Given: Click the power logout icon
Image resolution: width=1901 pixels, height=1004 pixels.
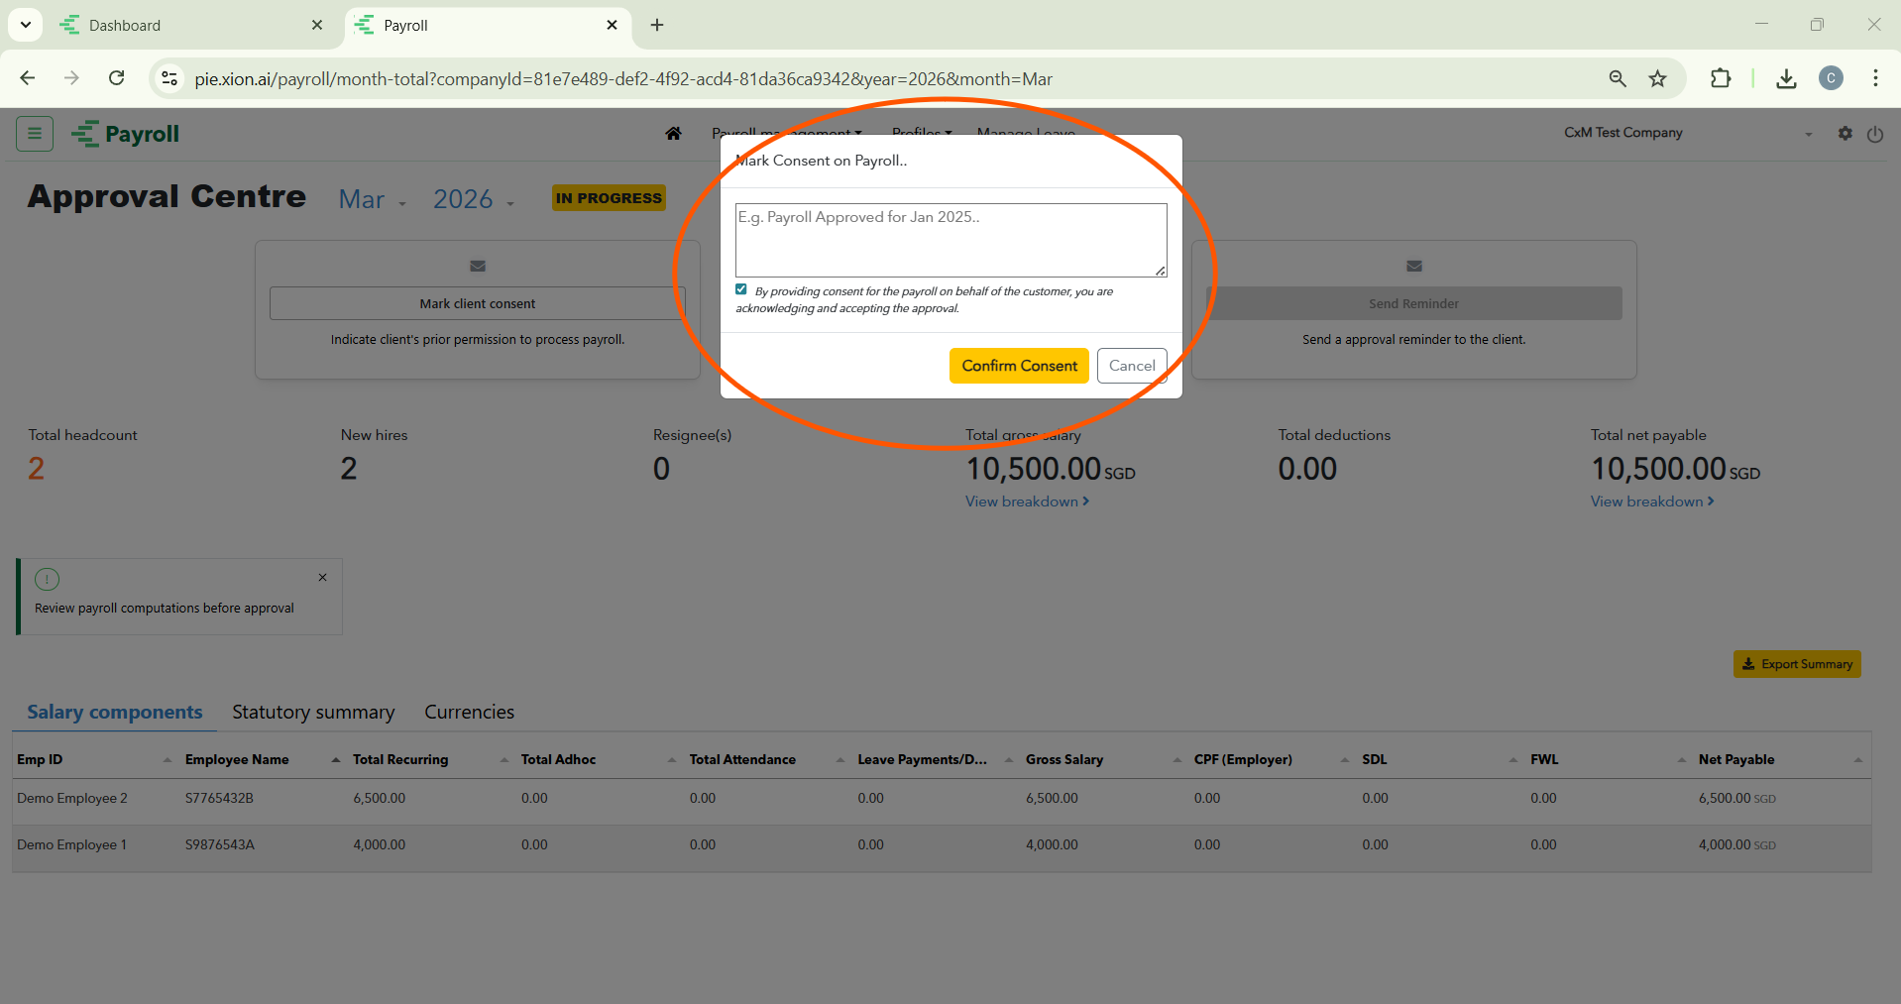Looking at the screenshot, I should (1874, 134).
